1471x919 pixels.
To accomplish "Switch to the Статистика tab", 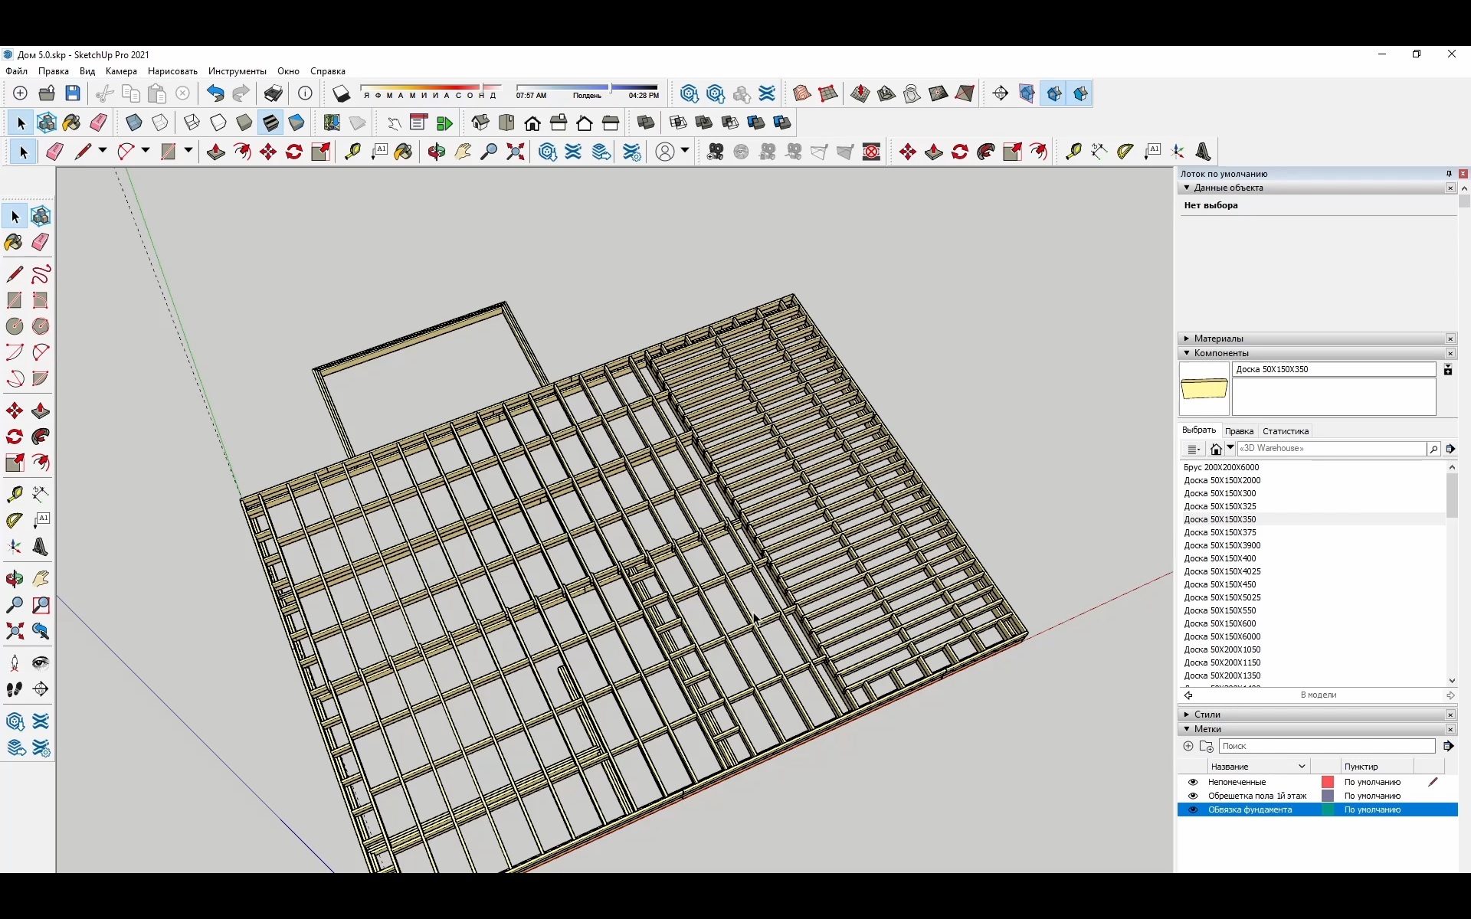I will 1286,430.
